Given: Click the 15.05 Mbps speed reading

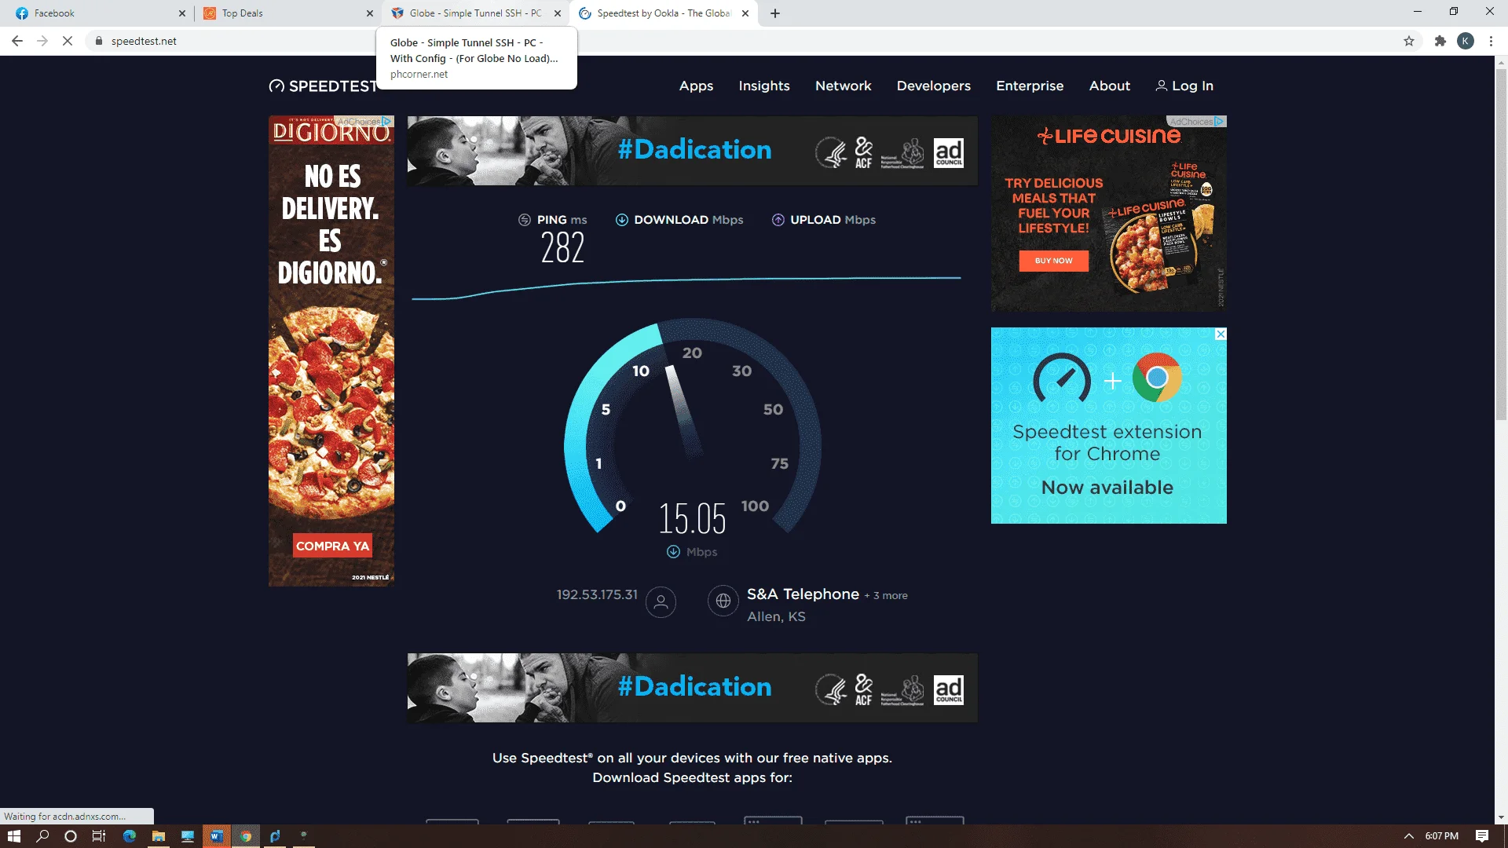Looking at the screenshot, I should click(x=692, y=519).
